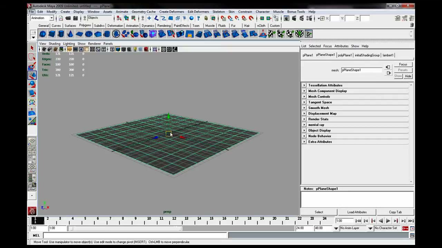Activate the Show Manipulator tool
The height and width of the screenshot is (248, 442).
(x=32, y=121)
